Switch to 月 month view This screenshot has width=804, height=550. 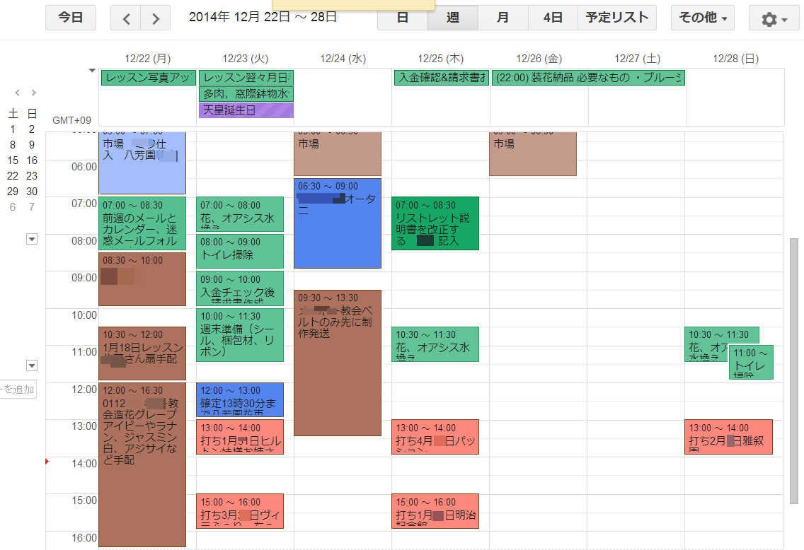(x=502, y=18)
